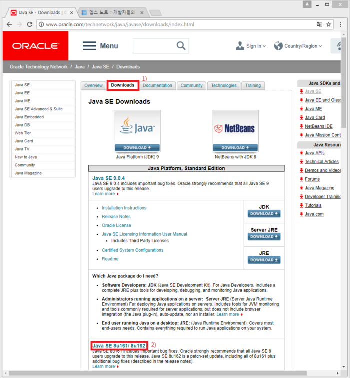Open the Technologies tab
Image resolution: width=350 pixels, height=378 pixels.
pos(224,85)
